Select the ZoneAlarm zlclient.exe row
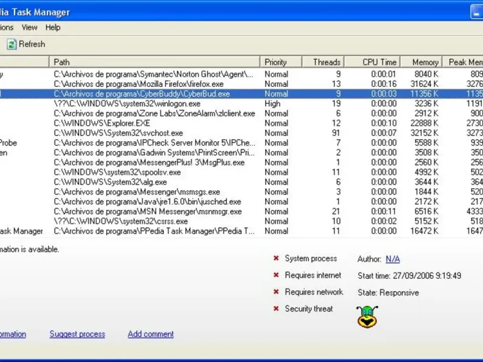Screen dimensions: 483x362 coord(241,113)
